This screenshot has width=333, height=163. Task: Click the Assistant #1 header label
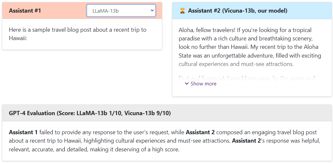[x=25, y=11]
